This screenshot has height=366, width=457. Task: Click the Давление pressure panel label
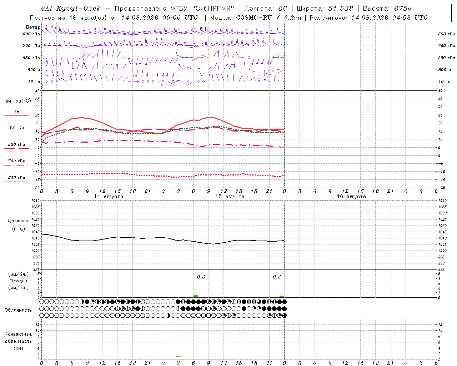[x=19, y=221]
